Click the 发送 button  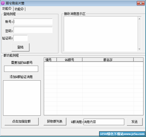click(x=135, y=122)
